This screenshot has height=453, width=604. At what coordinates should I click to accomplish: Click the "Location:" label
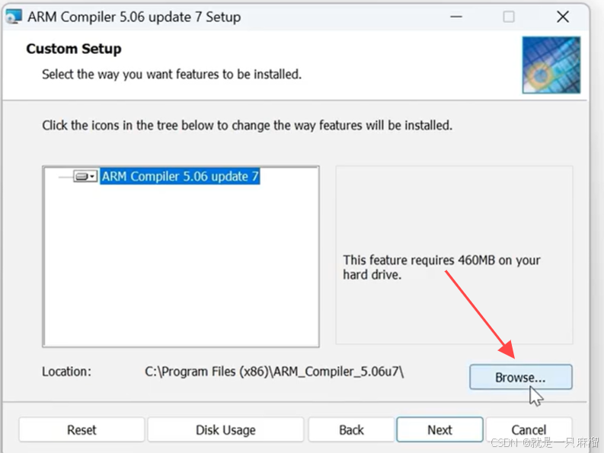tap(66, 372)
